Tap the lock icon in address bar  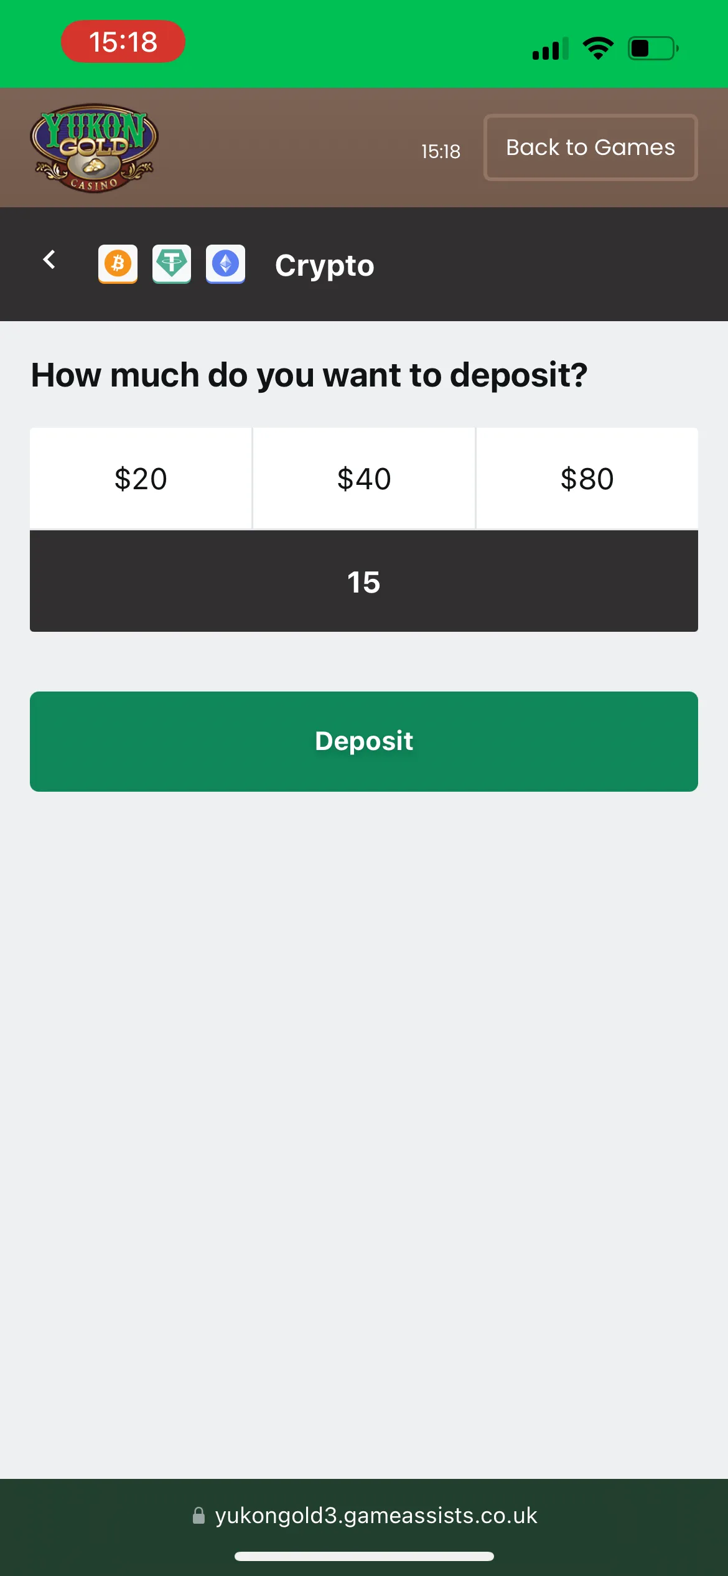[x=198, y=1516]
